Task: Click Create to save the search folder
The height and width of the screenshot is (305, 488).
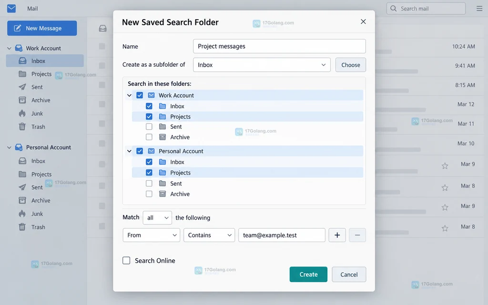Action: [x=308, y=274]
